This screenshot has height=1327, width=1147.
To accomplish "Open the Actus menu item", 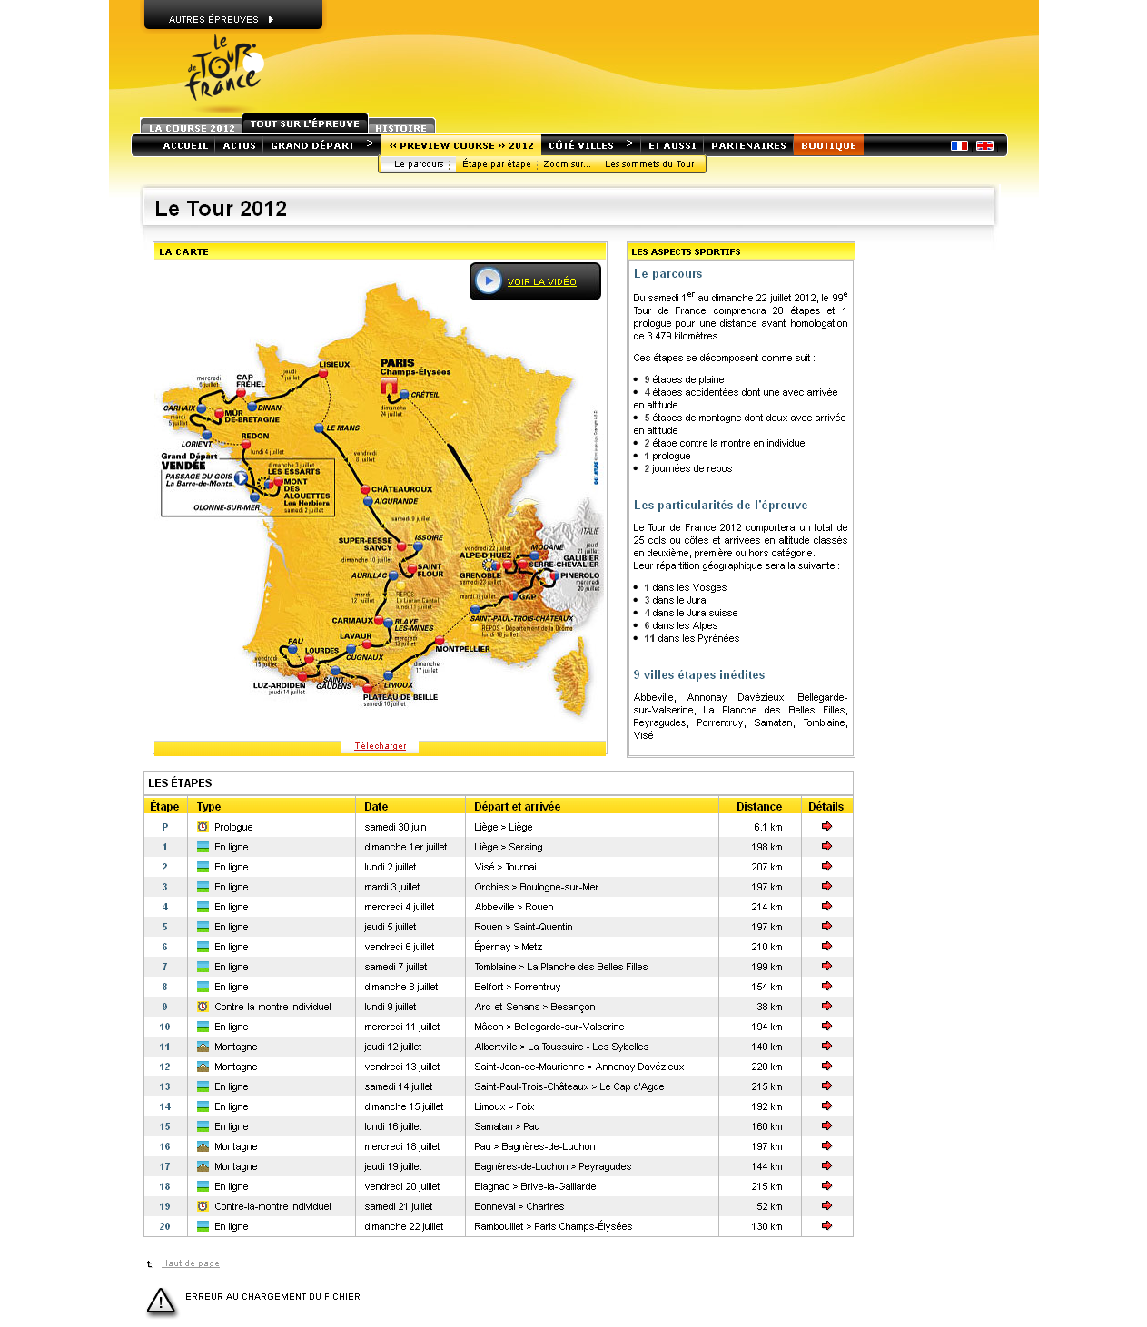I will pos(240,145).
